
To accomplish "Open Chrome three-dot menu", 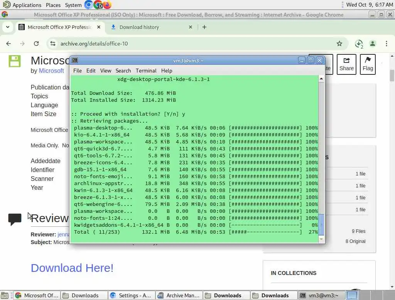I will click(x=387, y=44).
